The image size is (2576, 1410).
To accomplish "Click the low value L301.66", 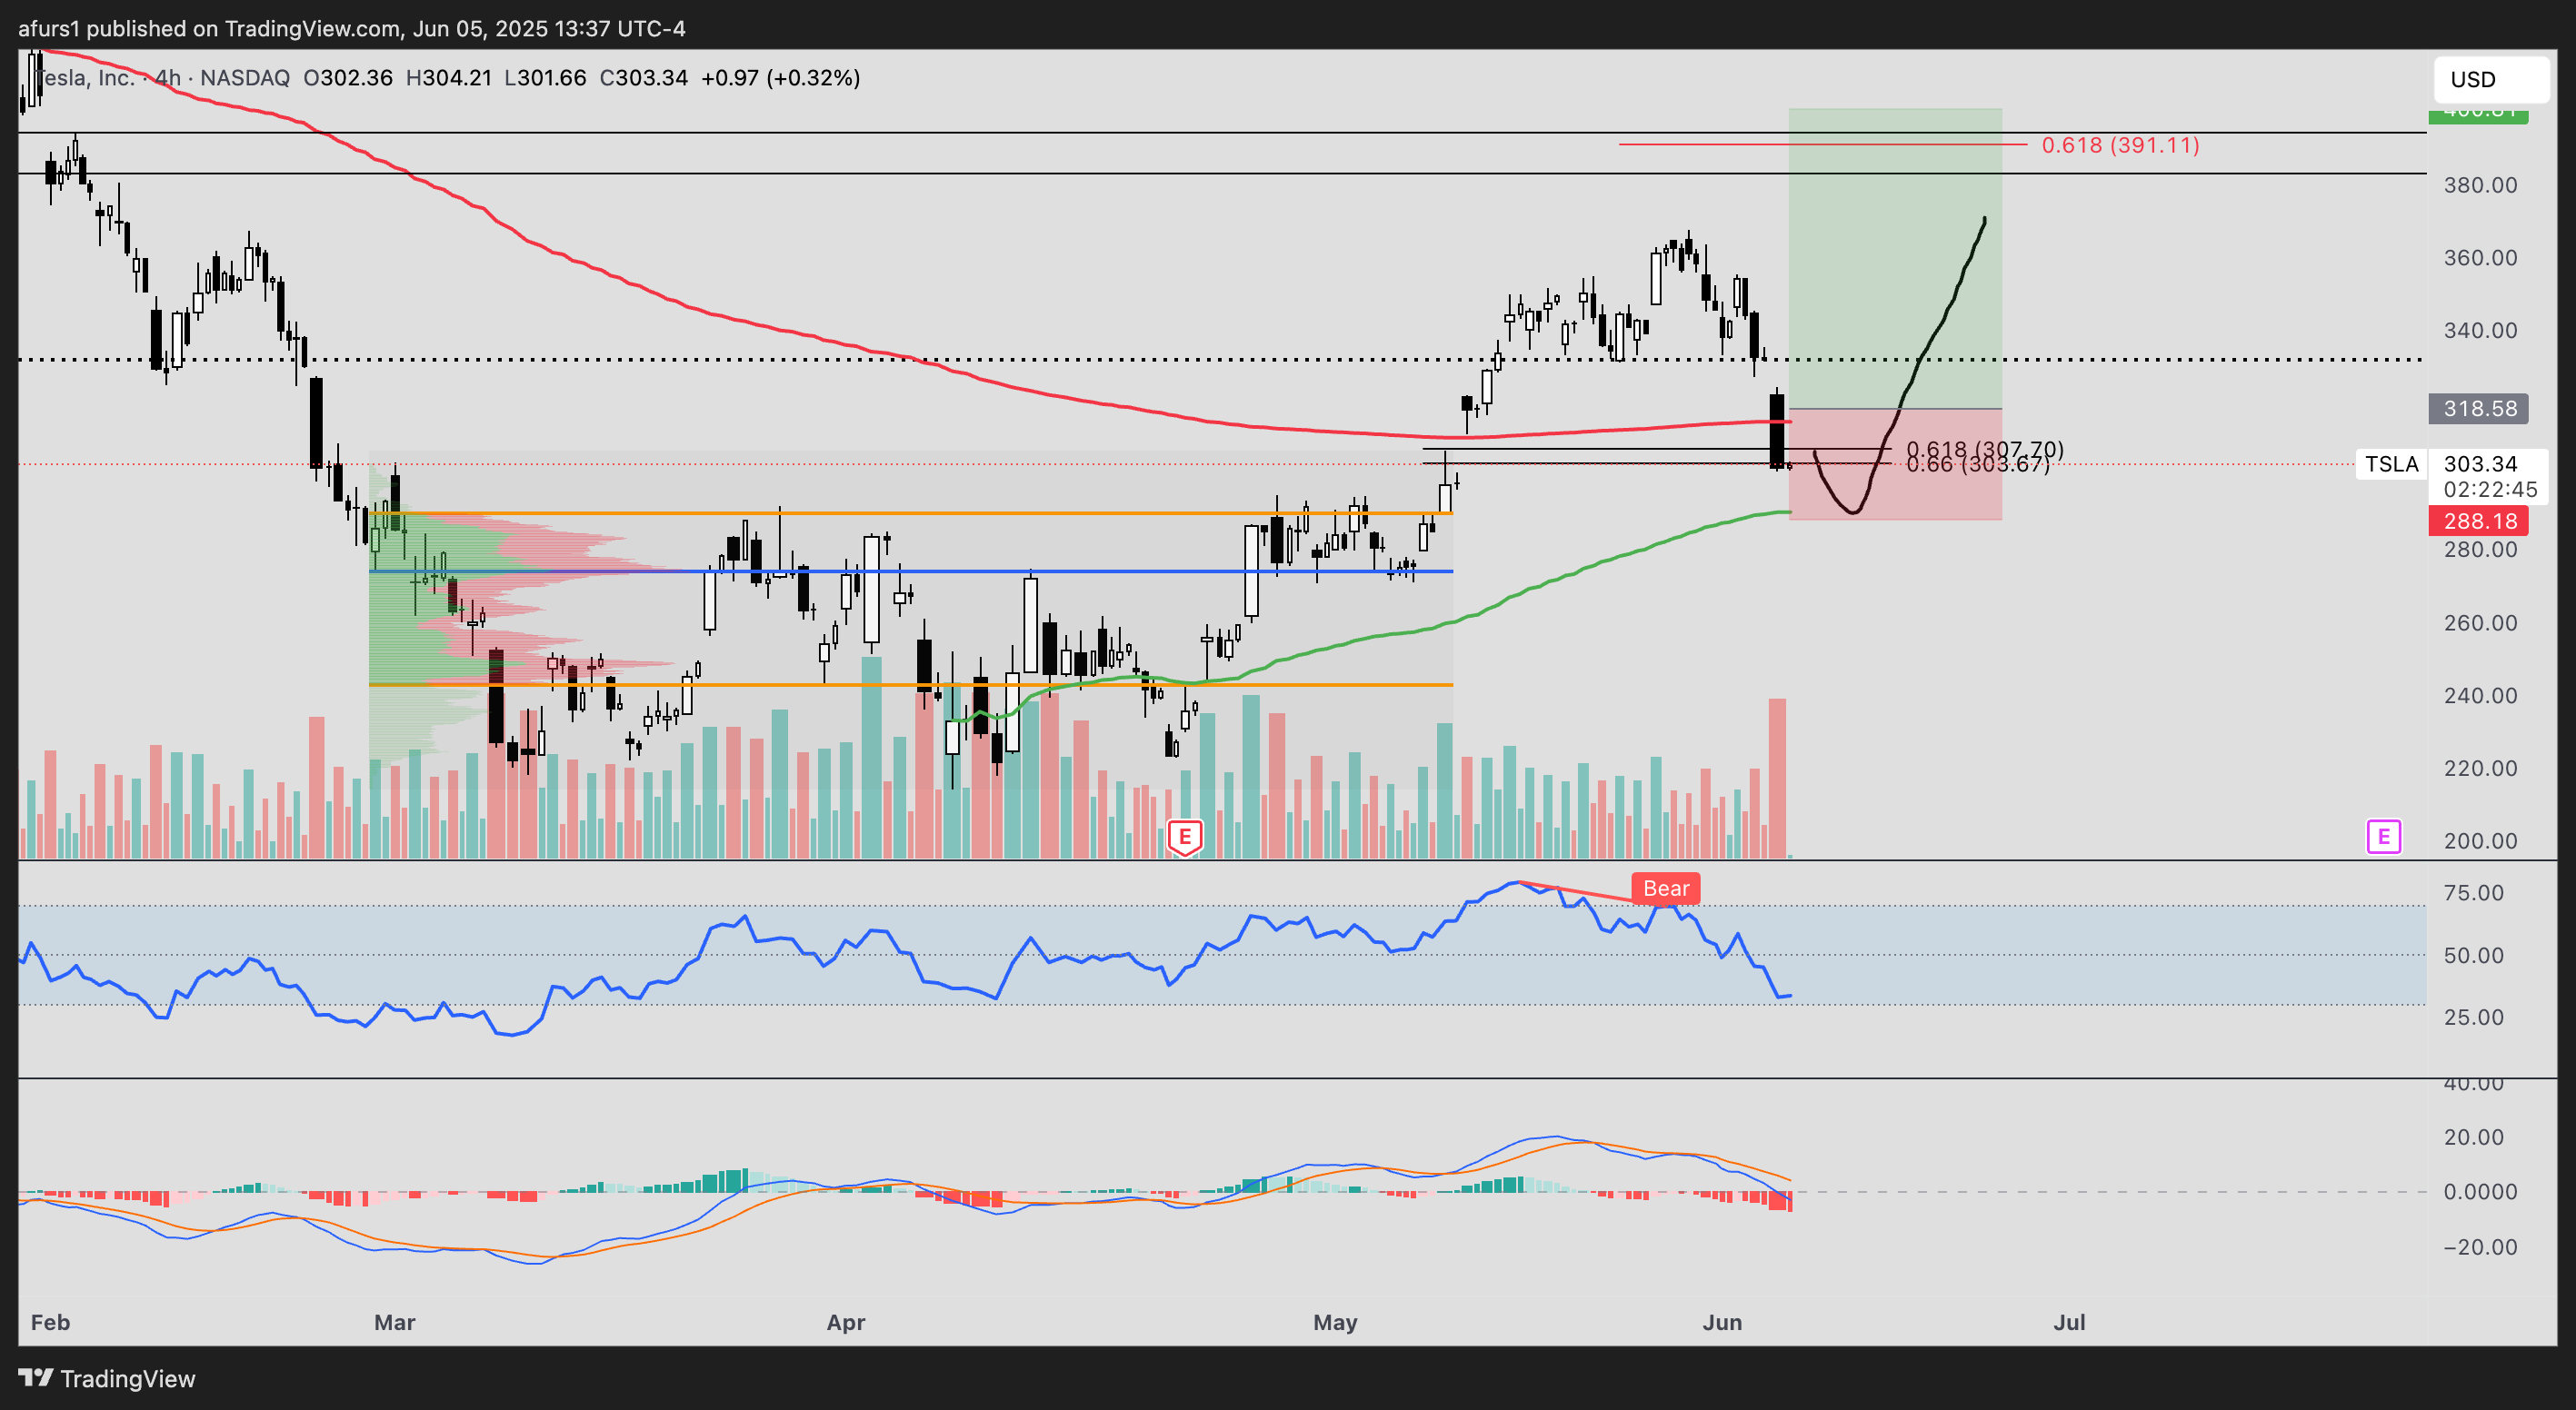I will 545,78.
